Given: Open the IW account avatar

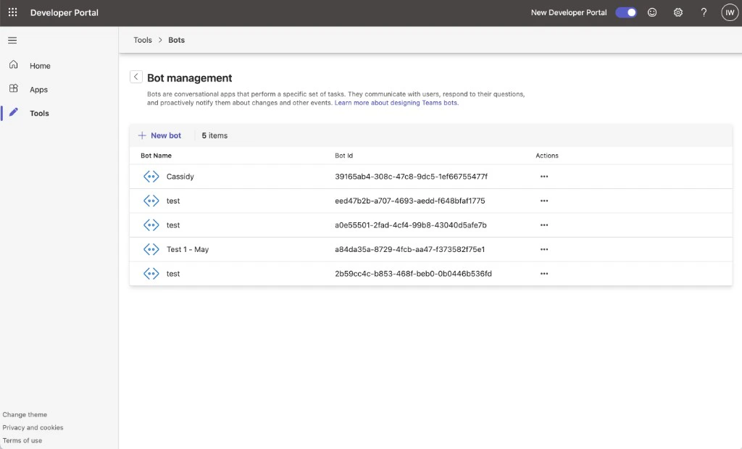Looking at the screenshot, I should [x=730, y=13].
